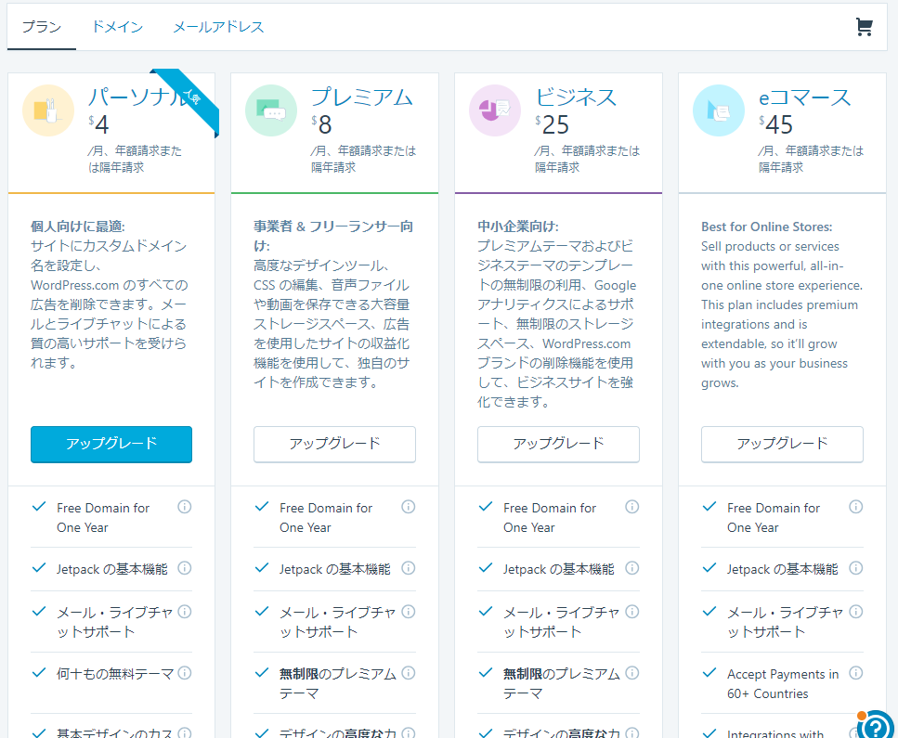Upgrade to the eコマース plan
Image resolution: width=898 pixels, height=738 pixels.
point(782,444)
